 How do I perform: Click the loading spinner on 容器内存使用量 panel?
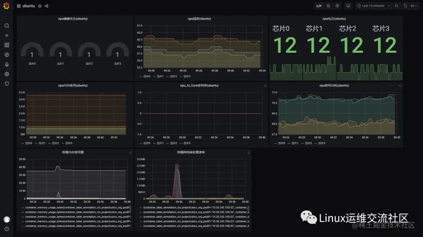point(130,152)
